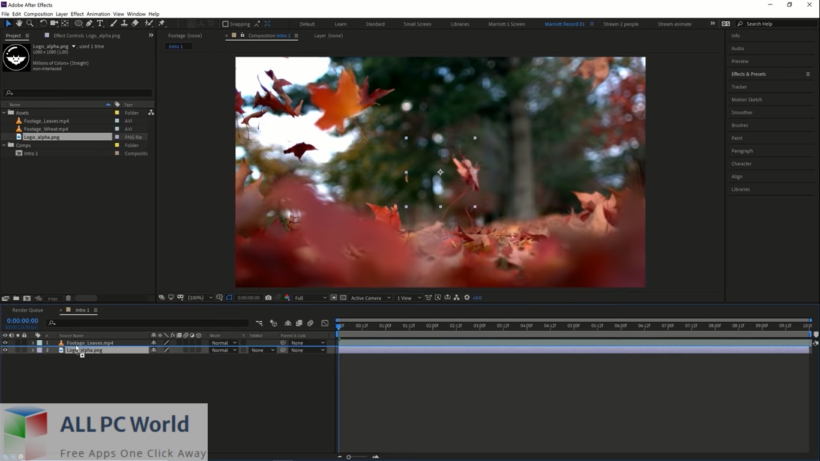The image size is (820, 461).
Task: Select the Pen tool
Action: 89,23
